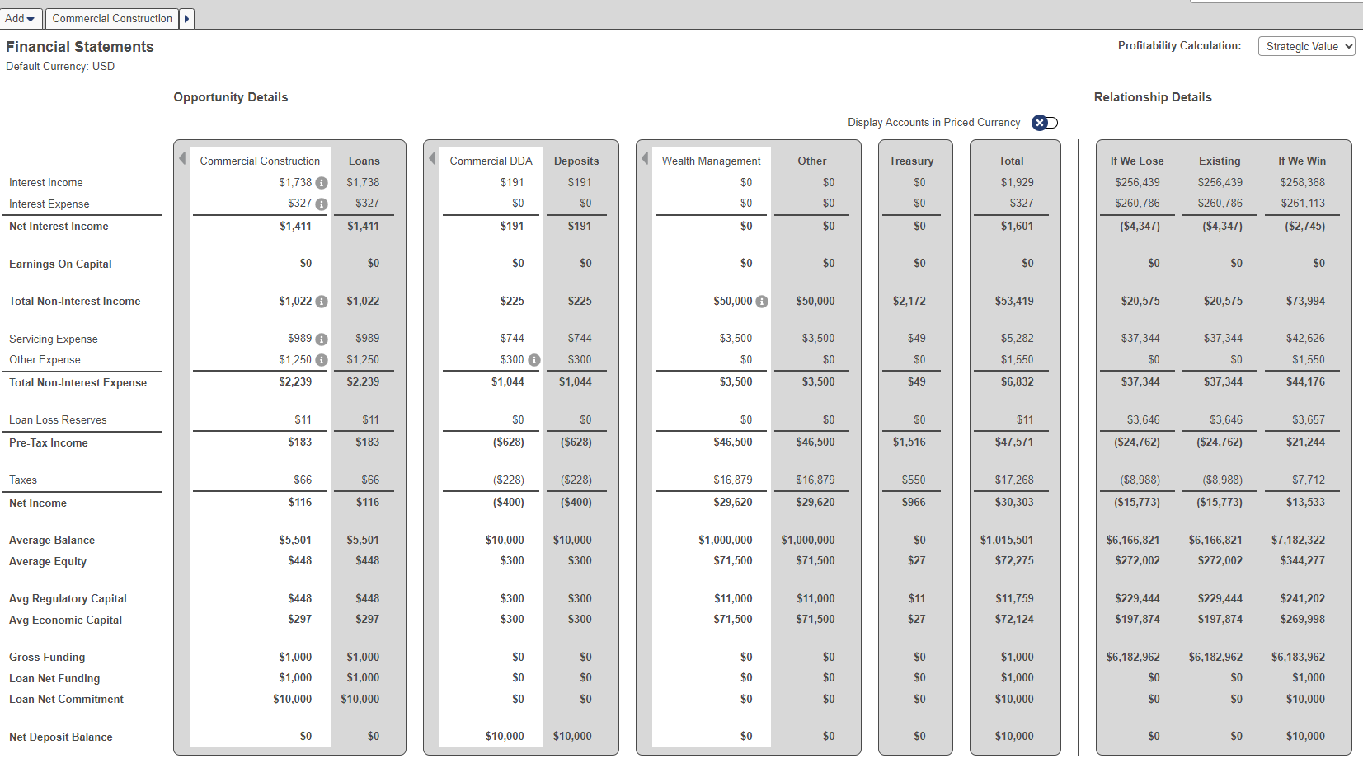Collapse the Deposits panel using left arrow
The image size is (1363, 763).
432,158
